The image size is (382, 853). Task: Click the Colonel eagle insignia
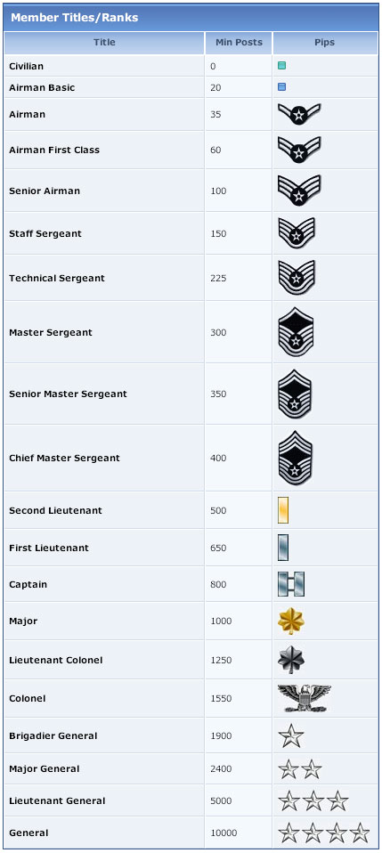click(x=304, y=698)
